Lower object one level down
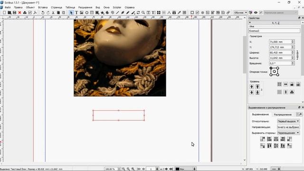This screenshot has height=171, width=304. click(252, 93)
